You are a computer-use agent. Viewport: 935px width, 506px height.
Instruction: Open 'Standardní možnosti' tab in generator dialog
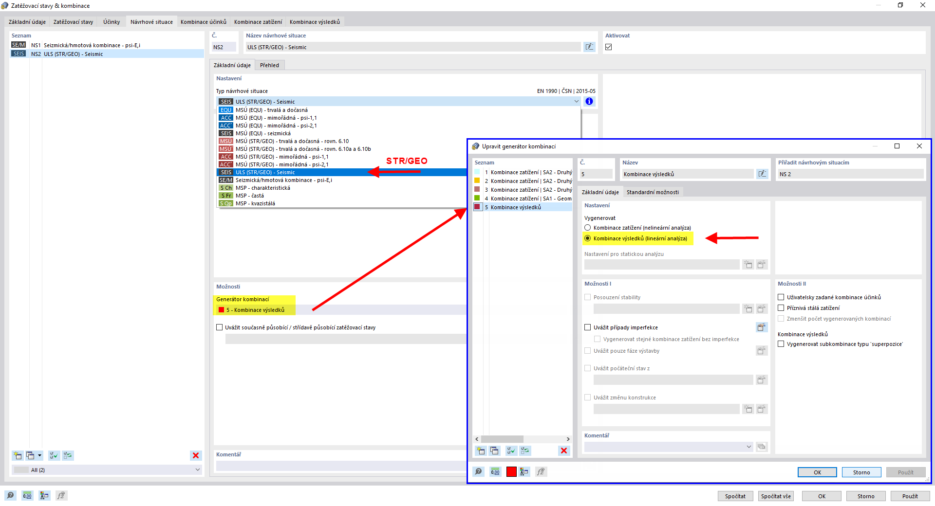point(653,192)
